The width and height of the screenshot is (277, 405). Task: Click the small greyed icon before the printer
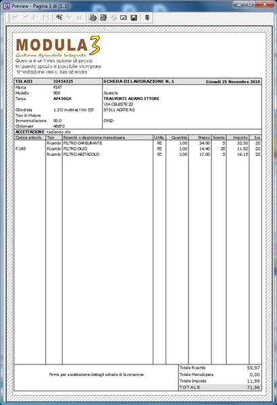coord(79,18)
